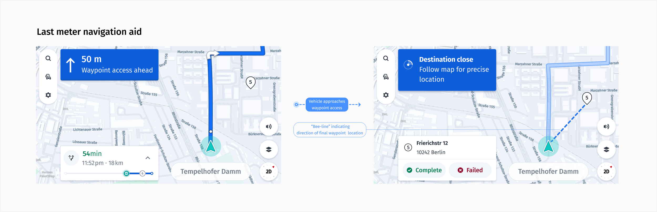Mute voice guidance in the right map
The width and height of the screenshot is (657, 212).
pos(606,127)
